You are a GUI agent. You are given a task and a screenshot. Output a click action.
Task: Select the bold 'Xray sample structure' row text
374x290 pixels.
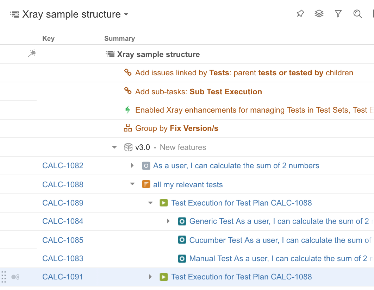click(158, 54)
